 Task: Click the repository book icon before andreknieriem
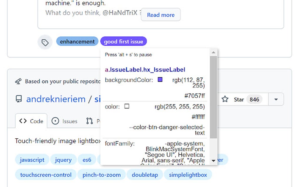(x=19, y=99)
